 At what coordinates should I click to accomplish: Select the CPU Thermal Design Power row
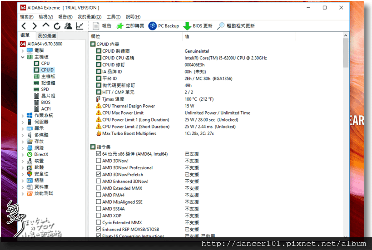click(215, 106)
